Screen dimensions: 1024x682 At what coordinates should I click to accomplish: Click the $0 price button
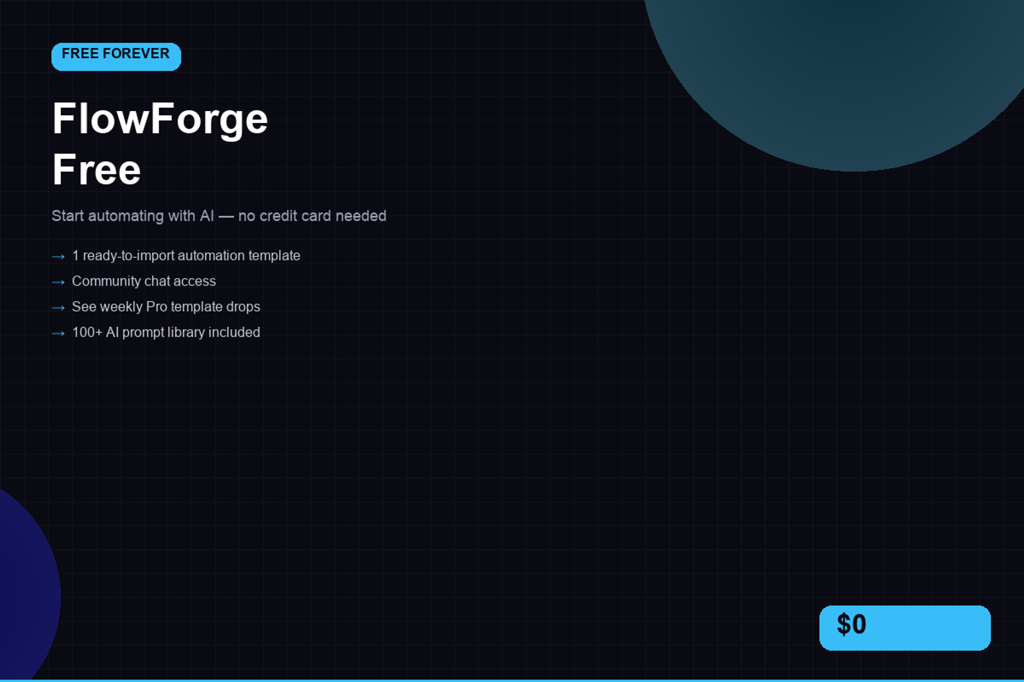pyautogui.click(x=905, y=628)
